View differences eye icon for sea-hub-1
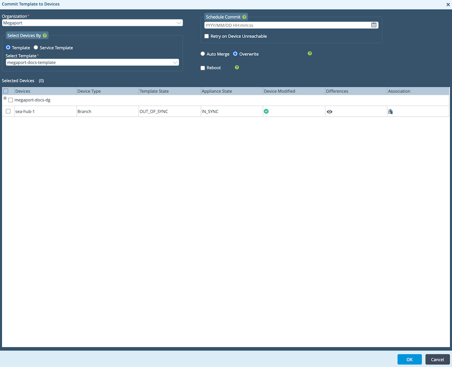This screenshot has height=367, width=452. [330, 112]
